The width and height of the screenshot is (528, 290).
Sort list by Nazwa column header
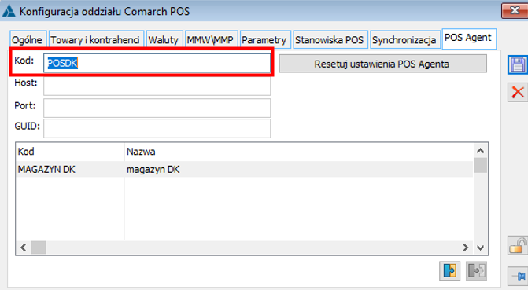[299, 152]
